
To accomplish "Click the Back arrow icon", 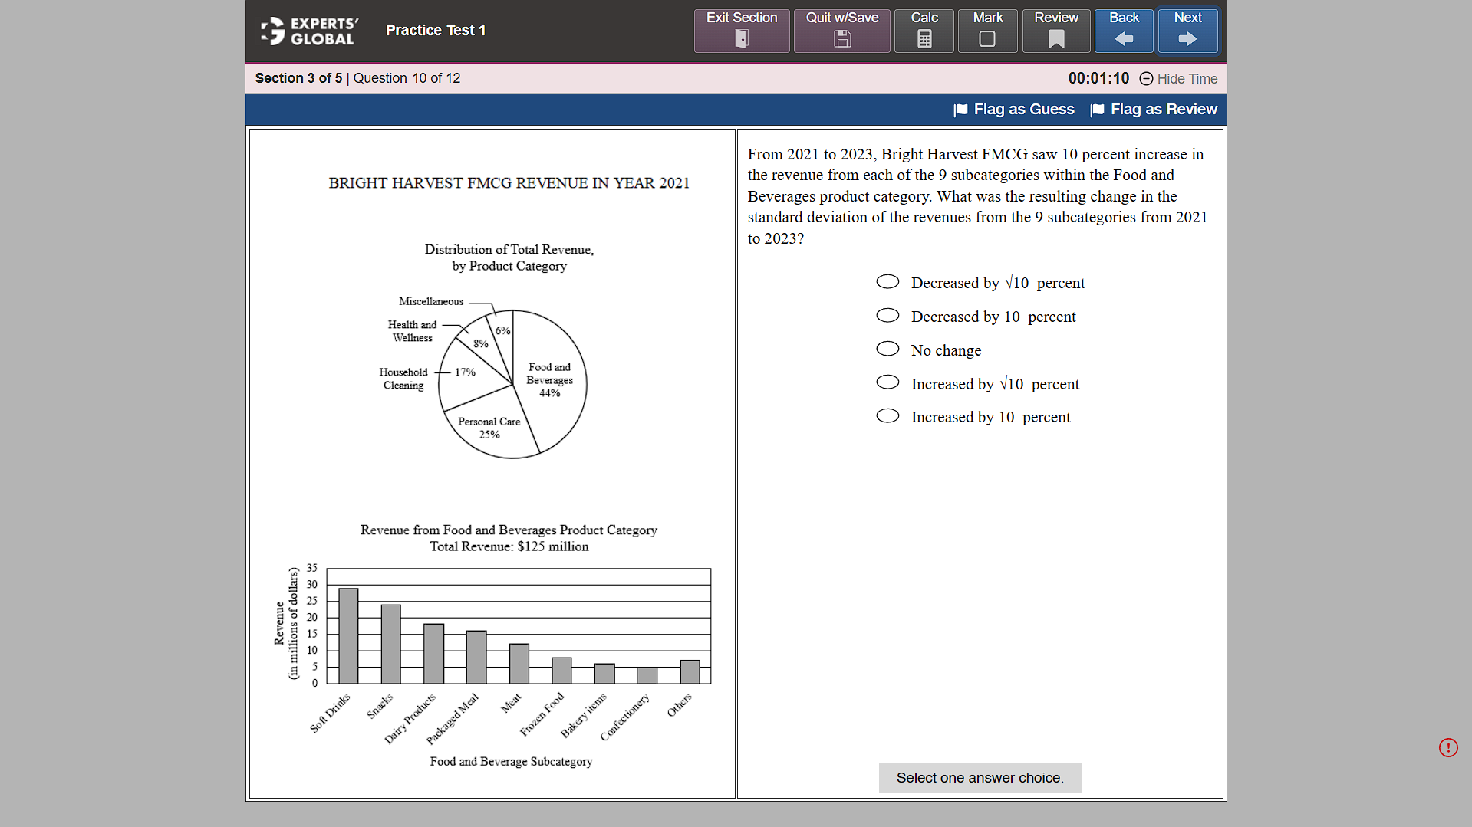I will (x=1123, y=38).
